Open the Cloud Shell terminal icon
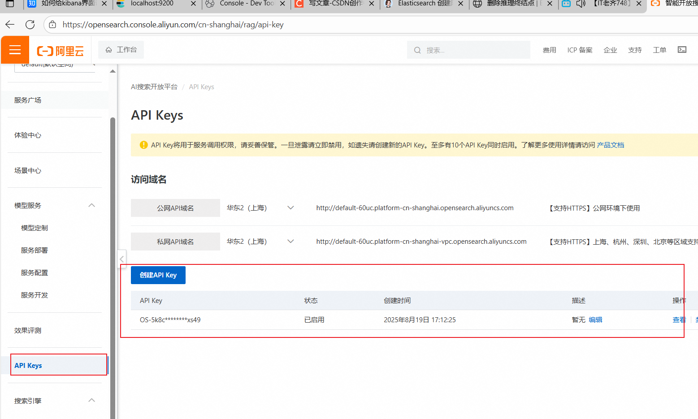The image size is (698, 419). [682, 50]
